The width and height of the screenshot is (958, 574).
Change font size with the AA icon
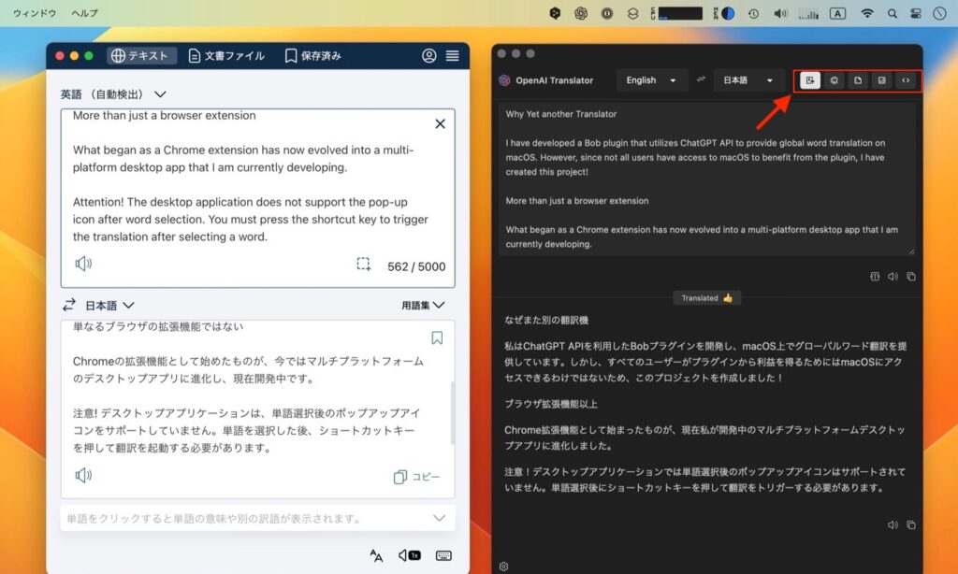click(376, 555)
